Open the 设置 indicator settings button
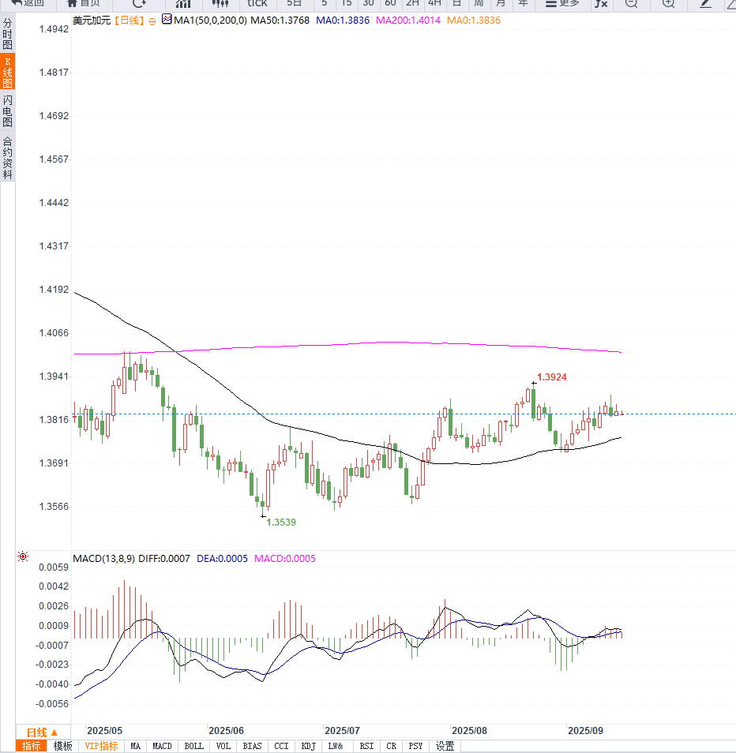The image size is (736, 753). click(445, 746)
